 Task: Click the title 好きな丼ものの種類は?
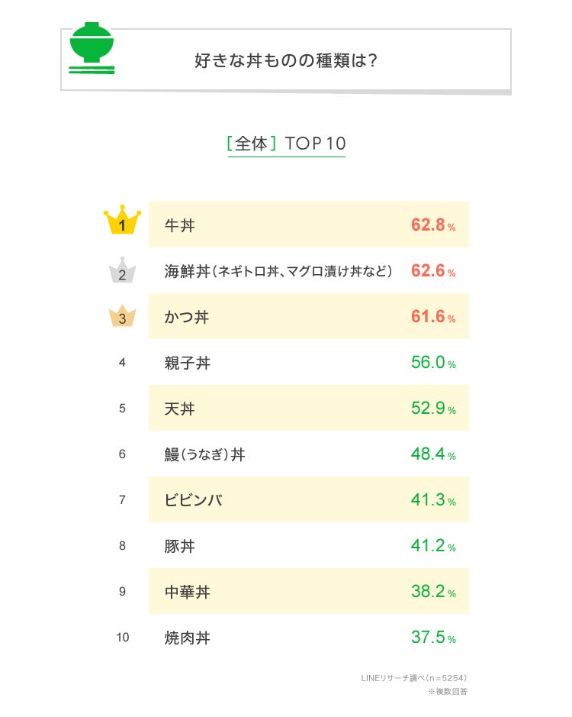click(x=286, y=60)
